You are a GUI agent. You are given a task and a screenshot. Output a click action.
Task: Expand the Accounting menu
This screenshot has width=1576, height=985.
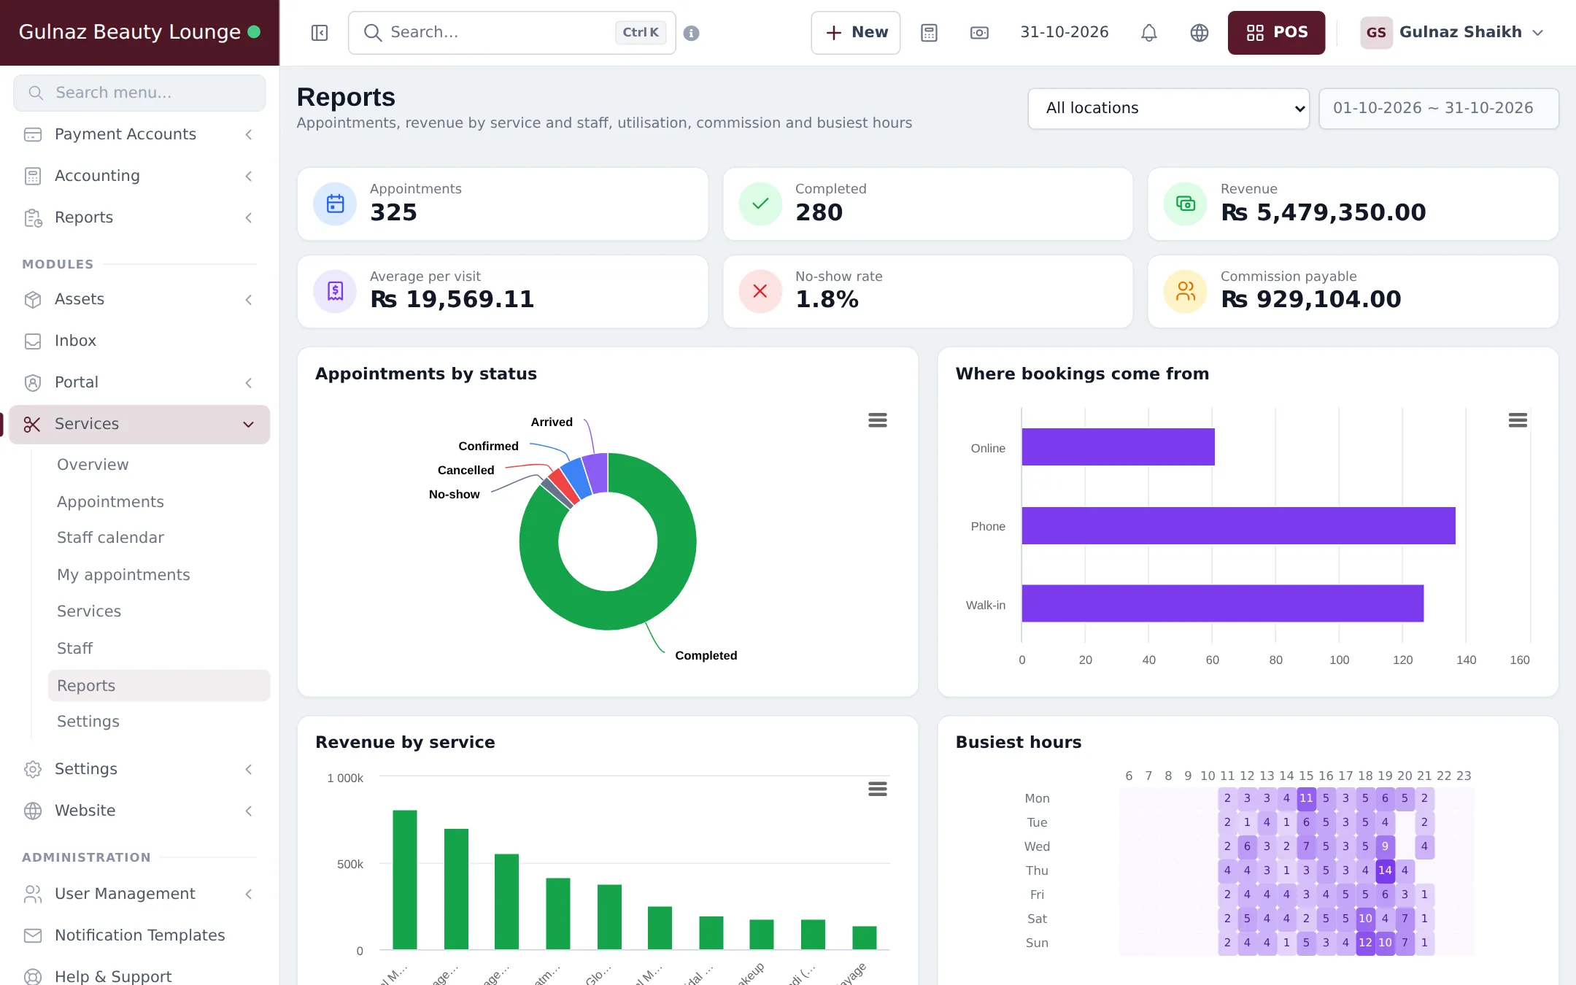[139, 176]
